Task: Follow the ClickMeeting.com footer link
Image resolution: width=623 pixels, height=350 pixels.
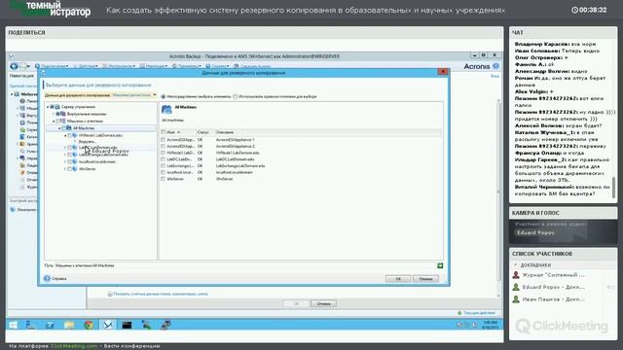Action: pos(74,346)
